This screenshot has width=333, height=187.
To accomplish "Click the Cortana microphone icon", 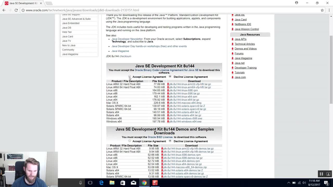I will pos(80,183).
